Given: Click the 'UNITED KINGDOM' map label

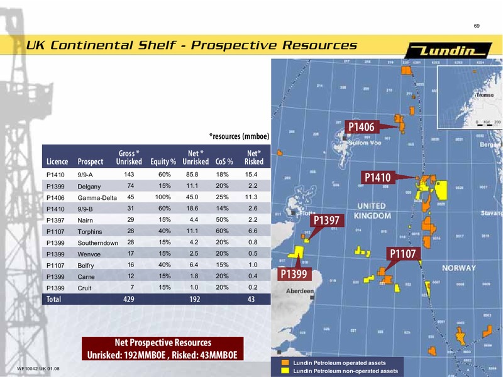Looking at the screenshot, I should click(x=372, y=210).
